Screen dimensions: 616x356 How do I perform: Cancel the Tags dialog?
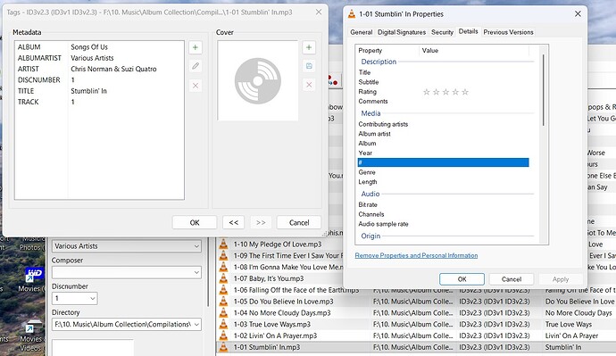point(299,222)
